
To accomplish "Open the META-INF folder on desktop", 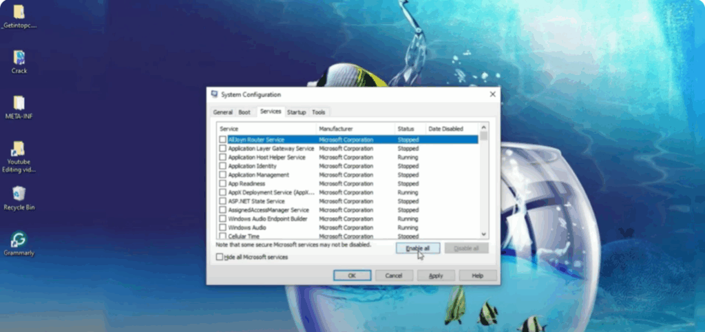I will point(19,107).
